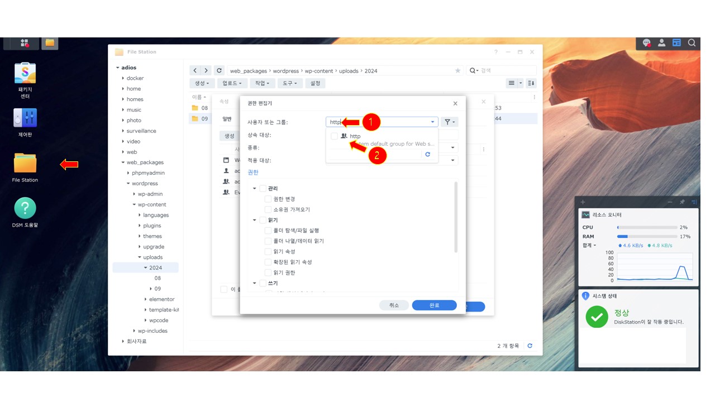The image size is (715, 402).
Task: Tick the 읽기 권한 checkbox
Action: click(268, 272)
